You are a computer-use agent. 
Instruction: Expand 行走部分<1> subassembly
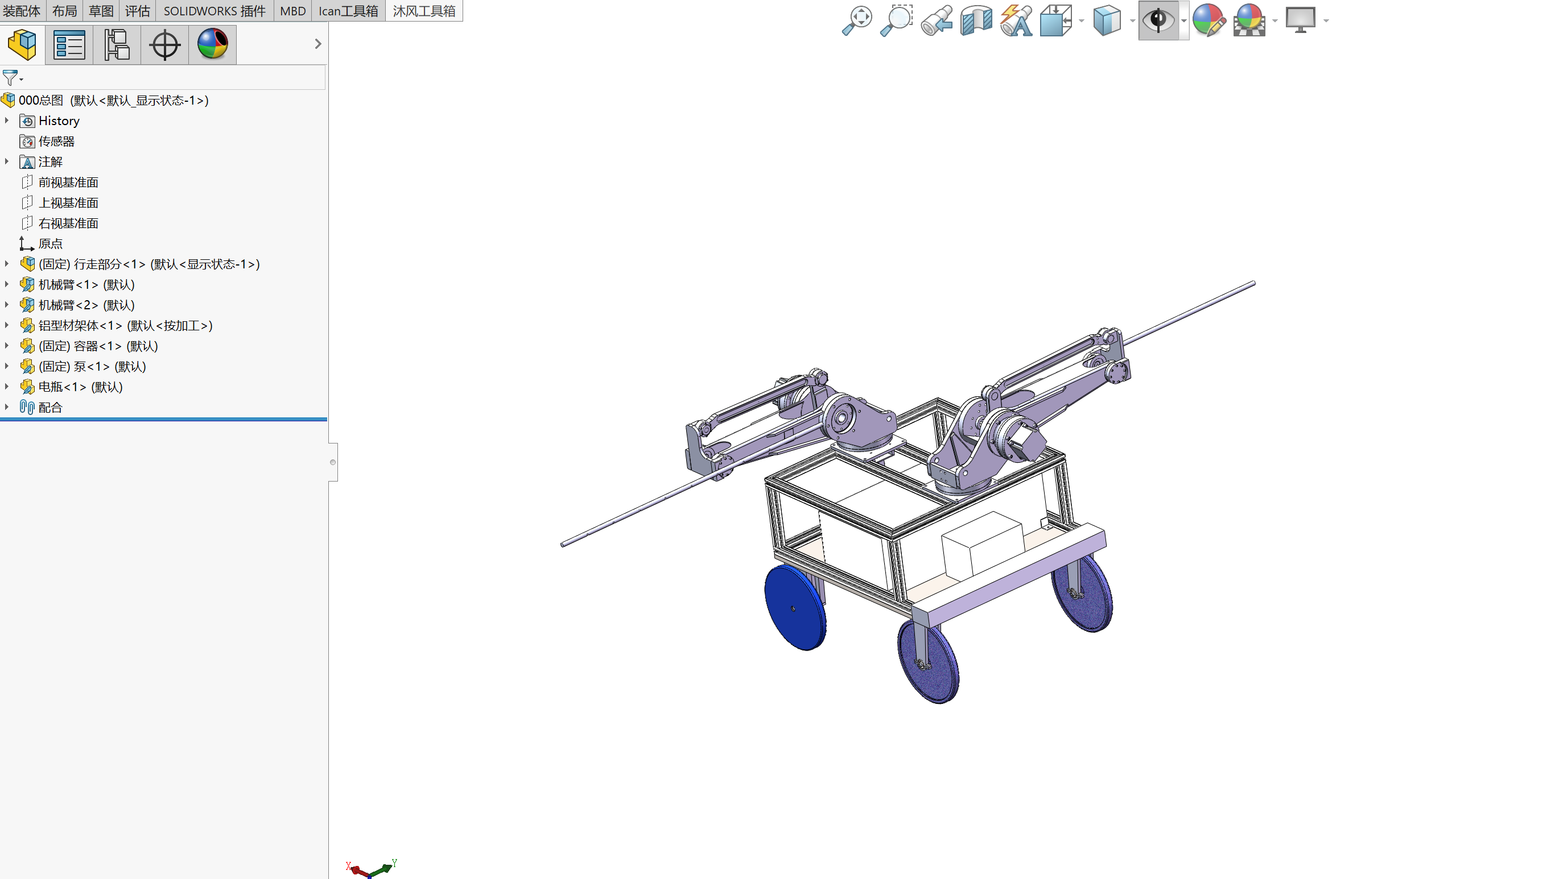pyautogui.click(x=7, y=264)
